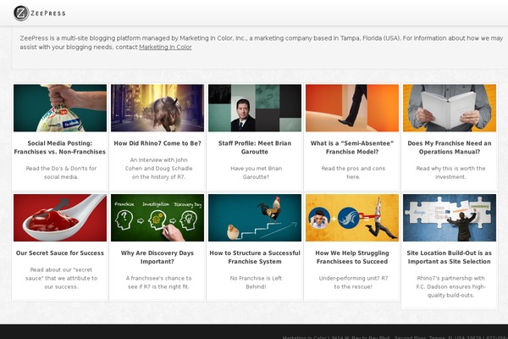Click the ZeePress logo icon
Image resolution: width=508 pixels, height=339 pixels.
click(x=21, y=14)
